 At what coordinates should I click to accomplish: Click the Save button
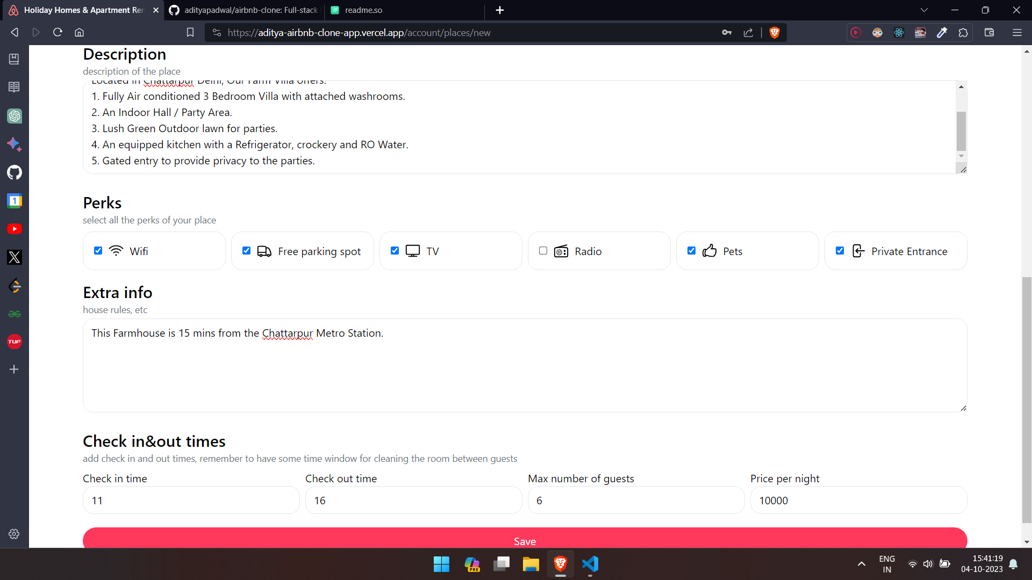click(525, 541)
